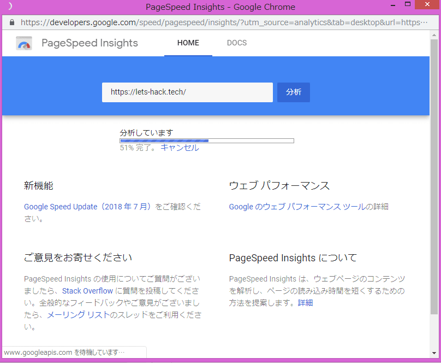Image resolution: width=441 pixels, height=363 pixels.
Task: Switch to the DOCS tab
Action: [237, 43]
